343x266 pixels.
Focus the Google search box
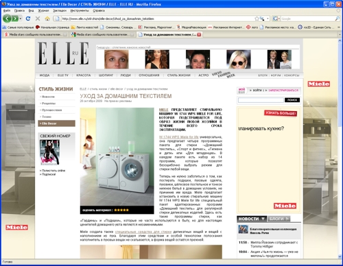pyautogui.click(x=307, y=19)
